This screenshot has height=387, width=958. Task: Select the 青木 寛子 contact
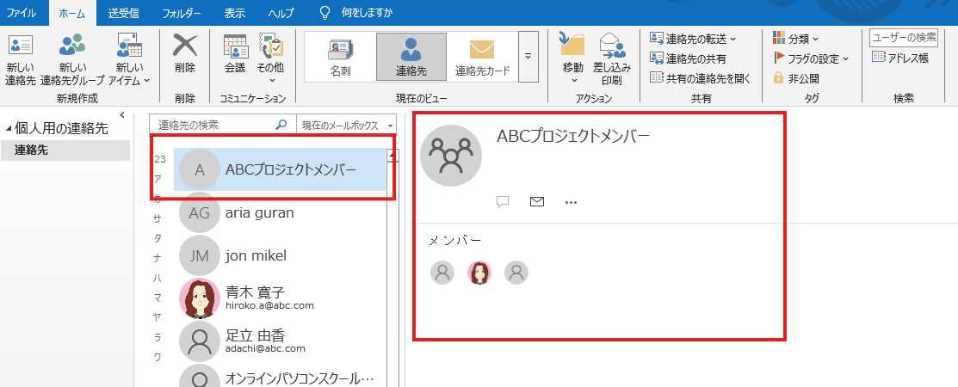click(280, 298)
